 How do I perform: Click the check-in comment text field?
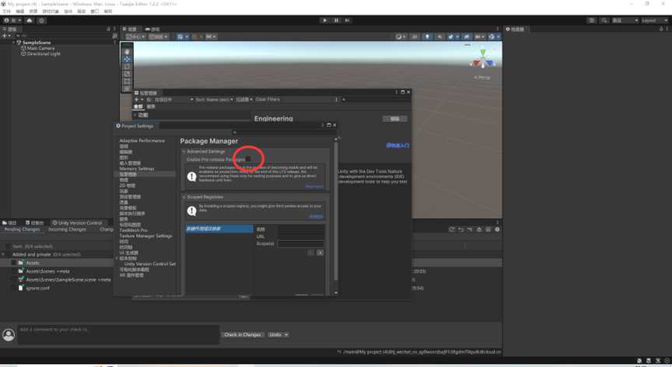[117, 334]
